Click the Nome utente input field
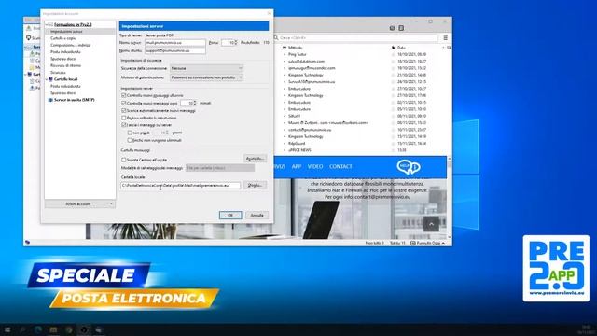 coord(175,50)
